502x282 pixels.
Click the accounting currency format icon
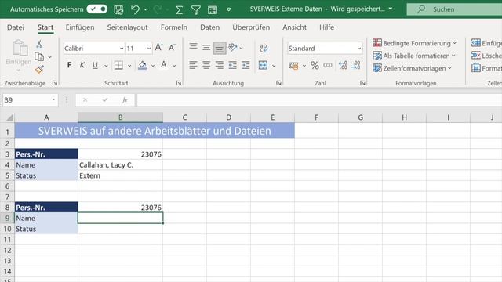[x=293, y=66]
